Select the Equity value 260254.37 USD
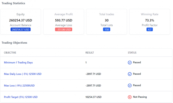Viewport: 173px width, 103px height. click(x=20, y=20)
